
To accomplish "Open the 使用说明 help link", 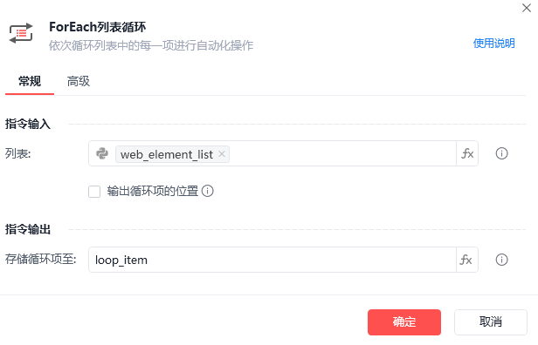I will click(493, 44).
